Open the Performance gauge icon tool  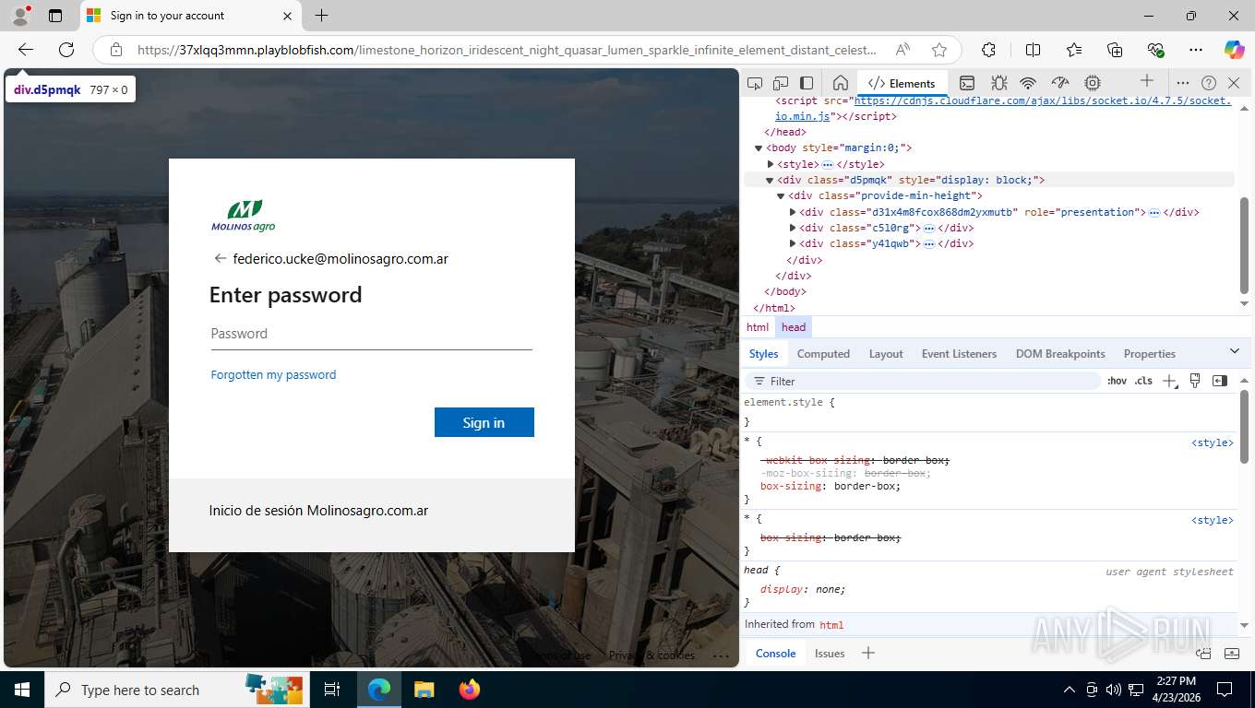pyautogui.click(x=1060, y=83)
